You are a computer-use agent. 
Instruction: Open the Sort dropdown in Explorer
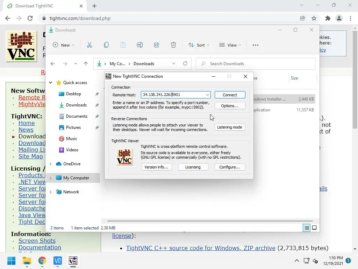point(199,45)
